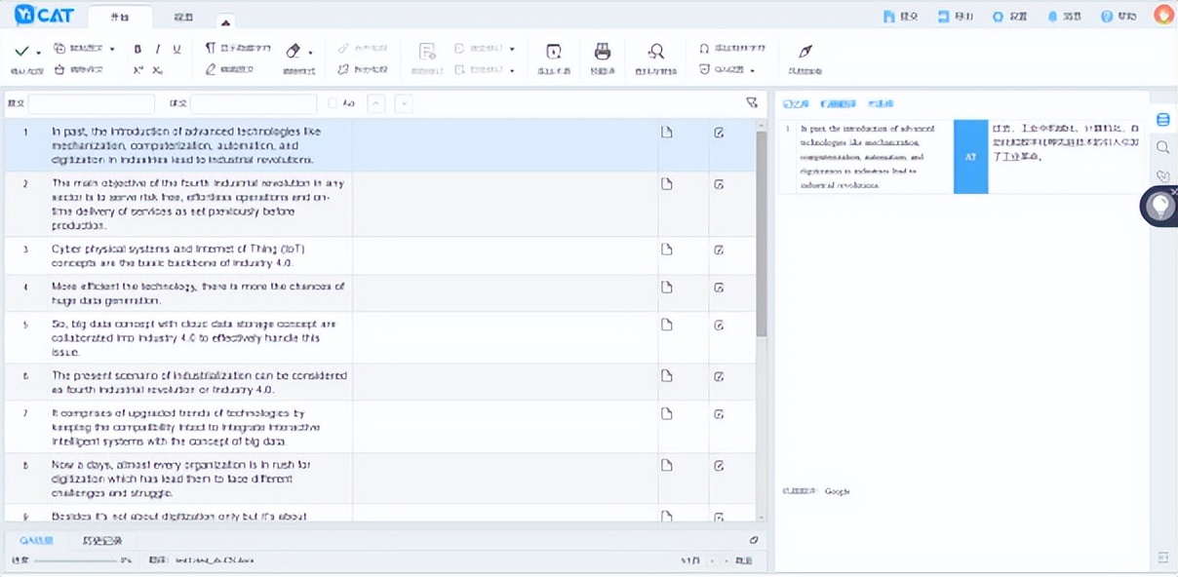Screen dimensions: 1178x577
Task: Apply underline formatting from the toolbar
Action: (x=177, y=50)
